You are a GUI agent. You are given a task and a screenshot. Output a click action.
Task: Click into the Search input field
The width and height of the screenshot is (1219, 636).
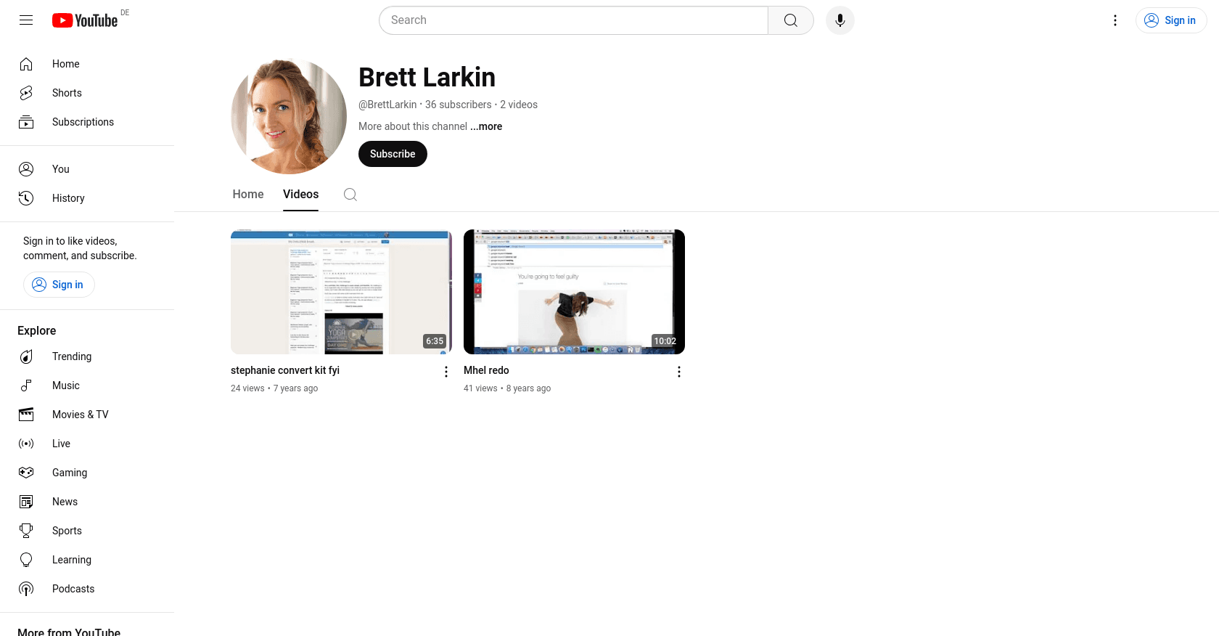573,20
